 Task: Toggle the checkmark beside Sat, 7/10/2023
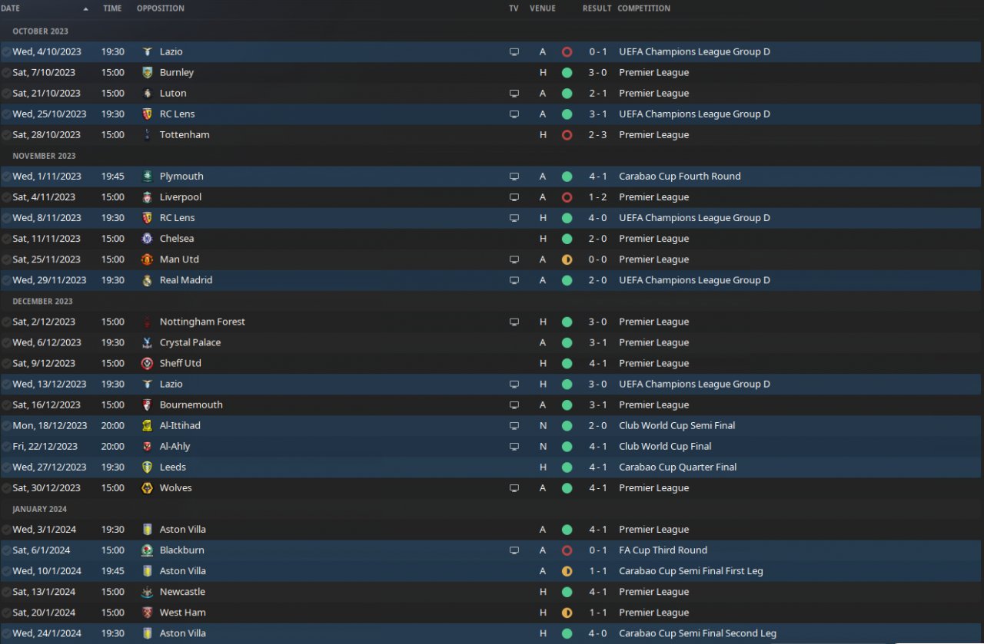(7, 73)
